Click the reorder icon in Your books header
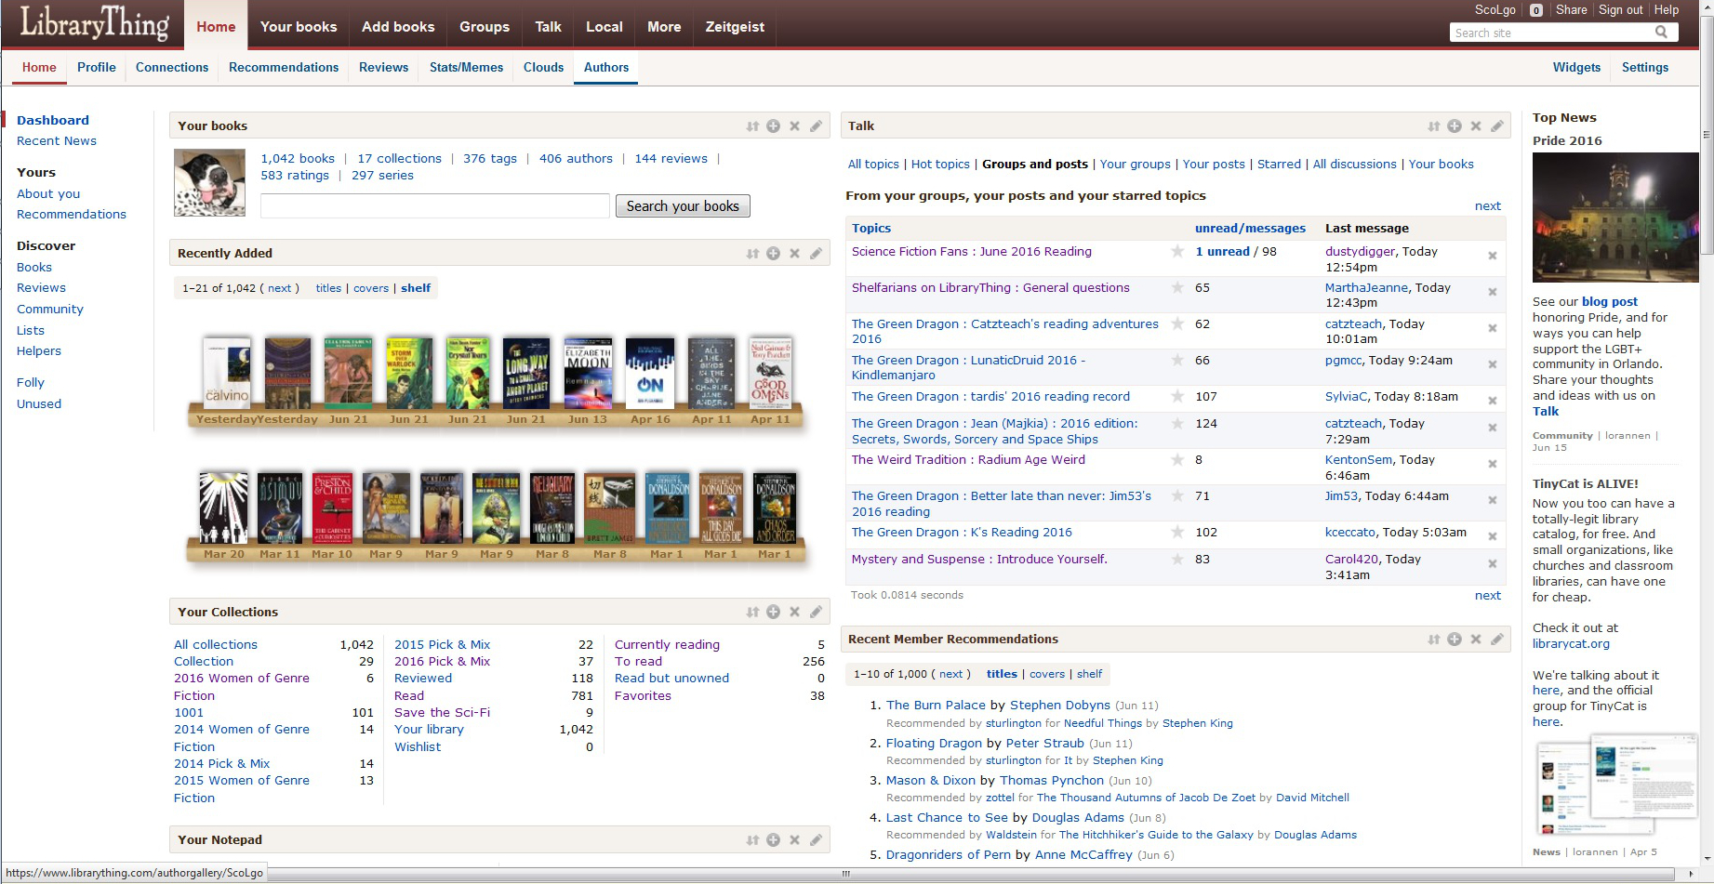 [752, 126]
